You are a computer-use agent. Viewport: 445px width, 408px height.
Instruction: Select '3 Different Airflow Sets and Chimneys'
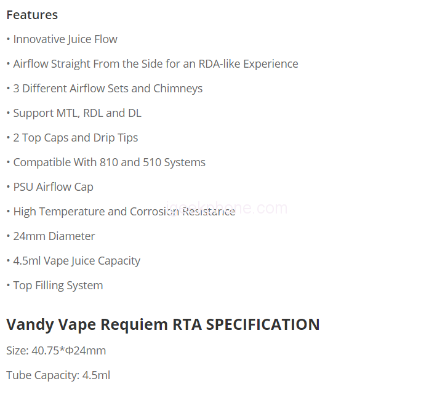[x=108, y=89]
